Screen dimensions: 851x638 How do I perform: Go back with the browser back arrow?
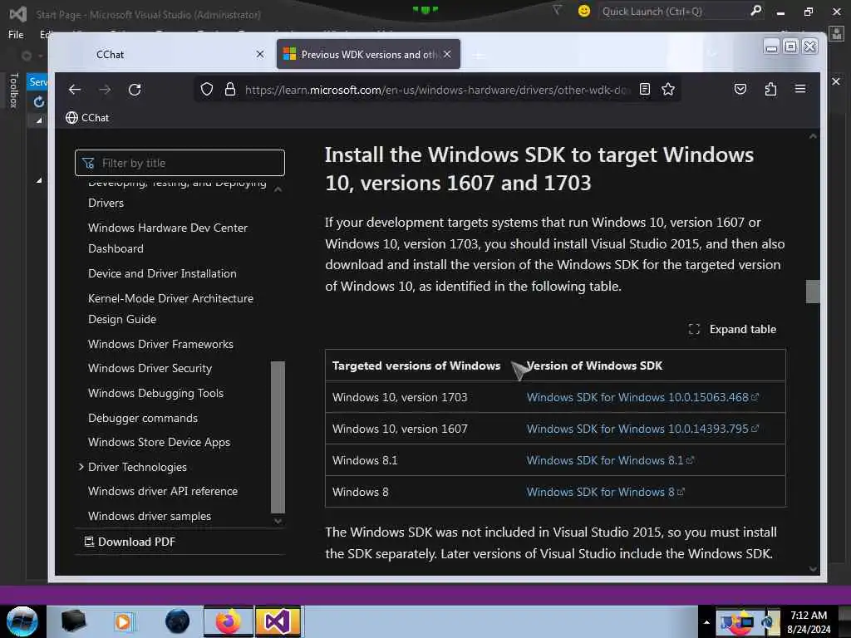[x=75, y=90]
